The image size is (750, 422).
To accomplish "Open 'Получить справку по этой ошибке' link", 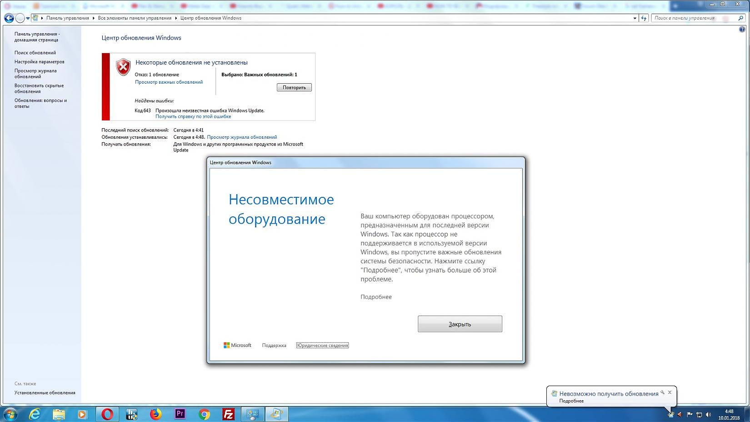I will point(193,116).
